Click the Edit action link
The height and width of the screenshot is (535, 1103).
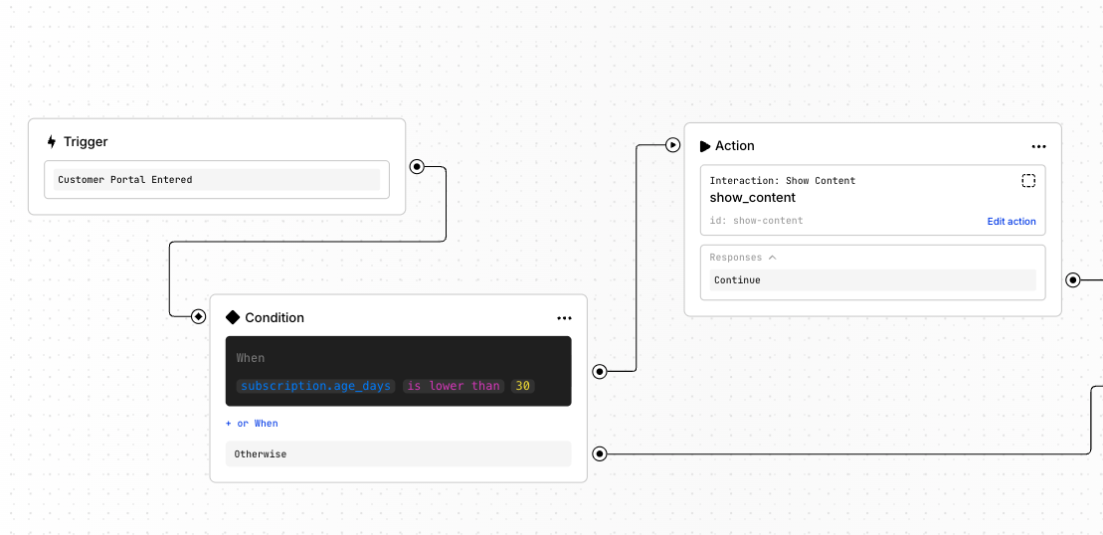coord(1011,222)
